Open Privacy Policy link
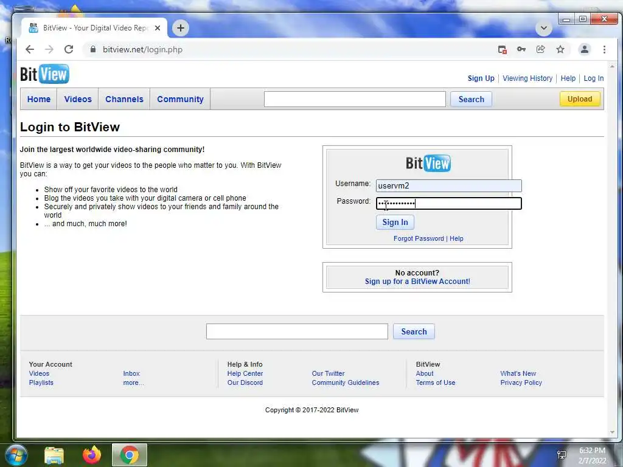The height and width of the screenshot is (467, 623). [x=521, y=382]
